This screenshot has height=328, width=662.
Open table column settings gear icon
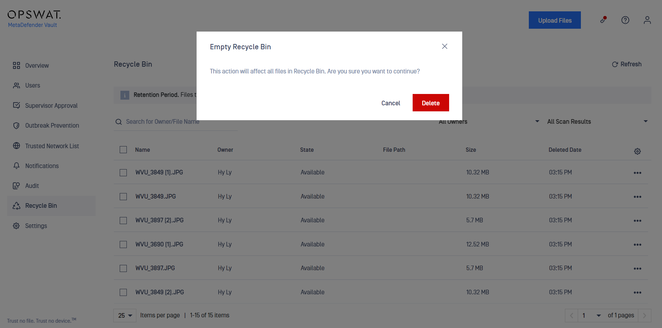pyautogui.click(x=637, y=151)
